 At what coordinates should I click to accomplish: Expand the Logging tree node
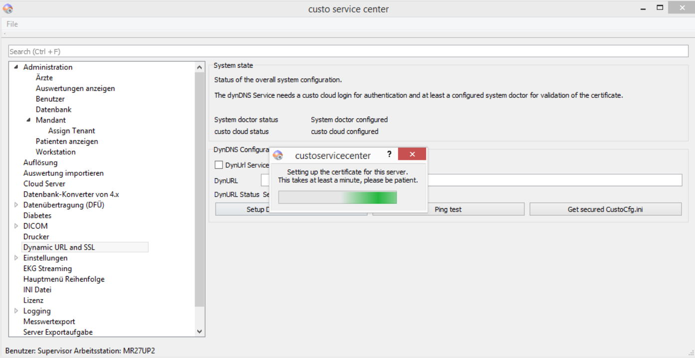[x=16, y=311]
